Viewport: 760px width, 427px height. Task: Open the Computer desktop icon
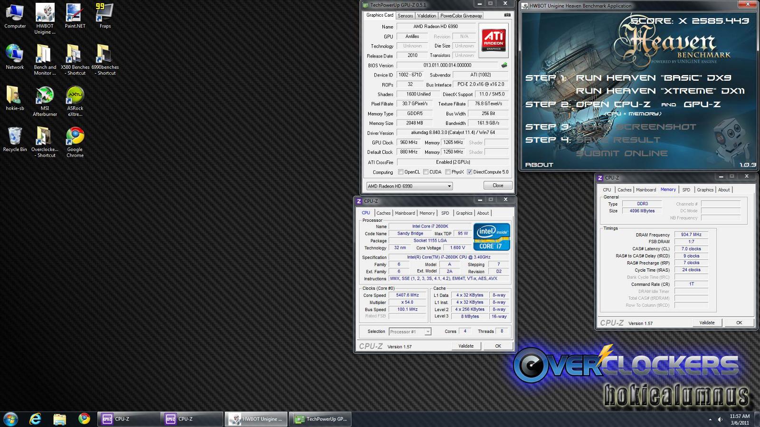(15, 17)
